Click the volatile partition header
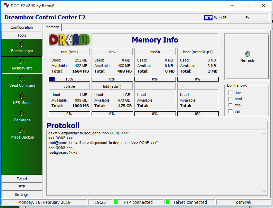 (x=69, y=86)
